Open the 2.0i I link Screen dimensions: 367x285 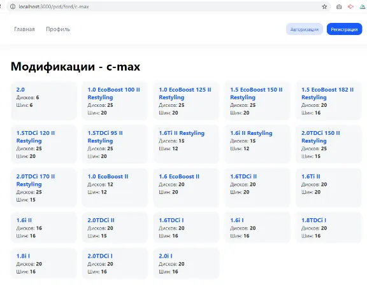pos(166,256)
